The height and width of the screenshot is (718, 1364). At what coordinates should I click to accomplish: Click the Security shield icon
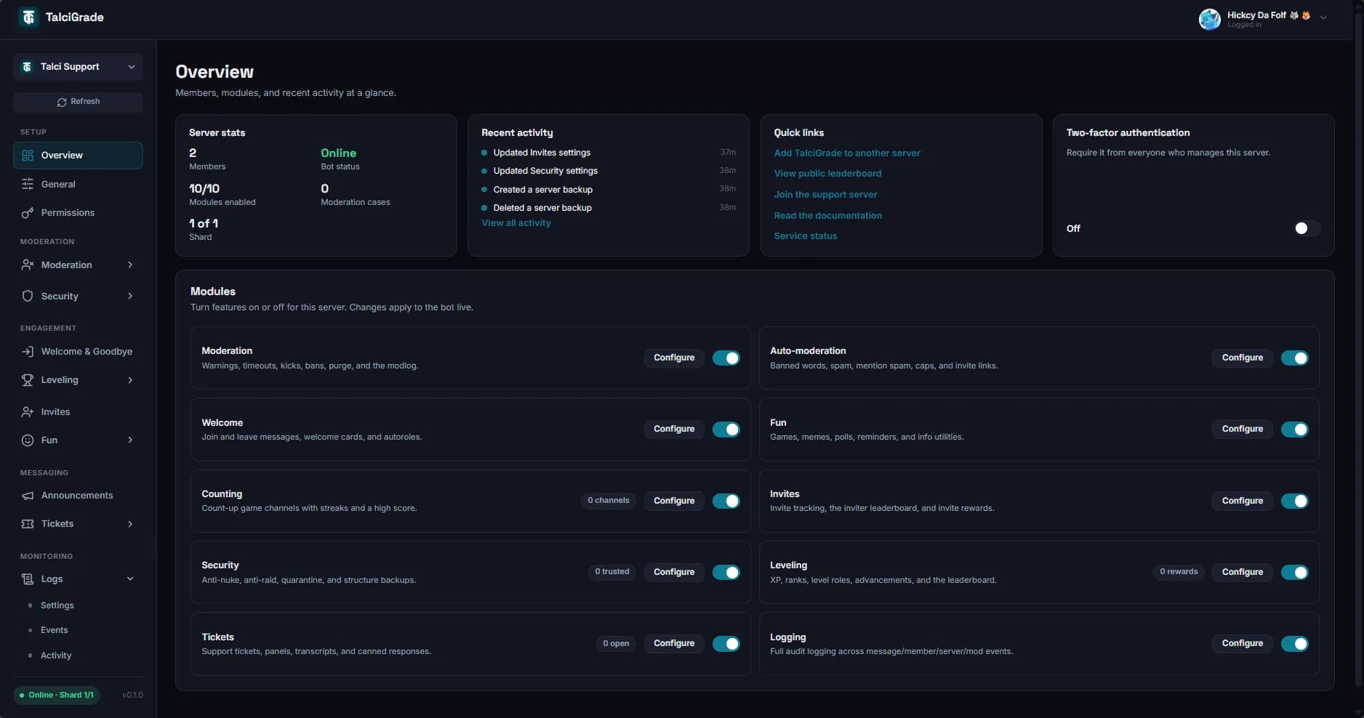coord(28,297)
